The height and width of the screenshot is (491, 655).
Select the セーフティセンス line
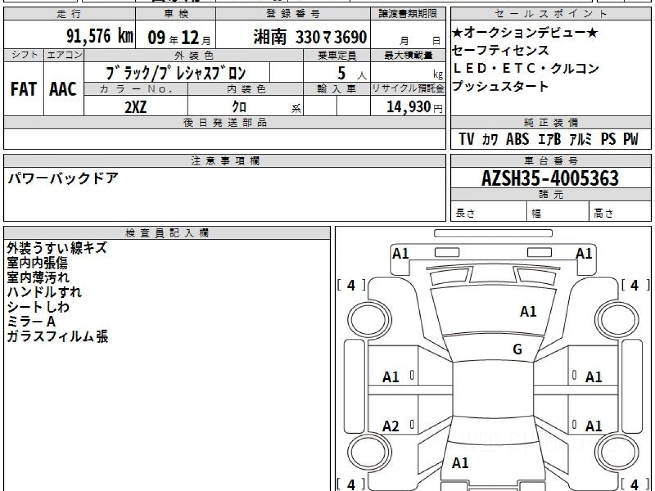501,51
